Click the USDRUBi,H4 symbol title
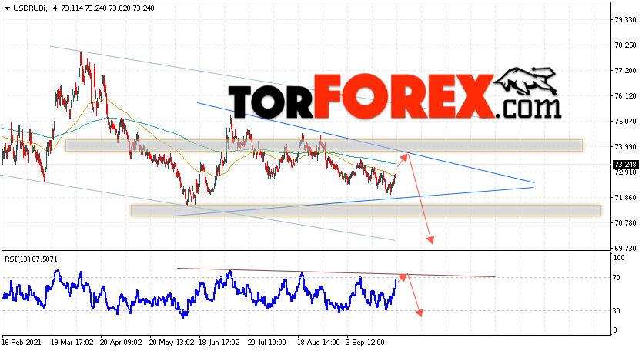 [x=35, y=8]
